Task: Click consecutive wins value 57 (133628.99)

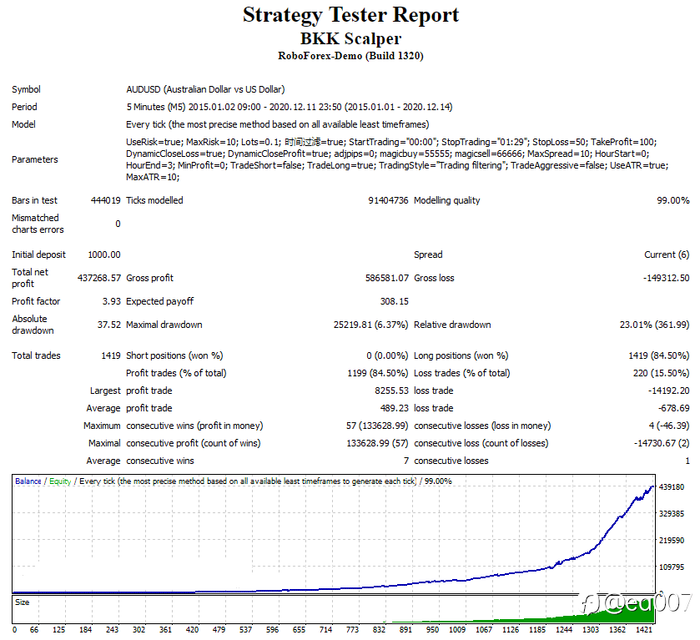Action: tap(377, 426)
